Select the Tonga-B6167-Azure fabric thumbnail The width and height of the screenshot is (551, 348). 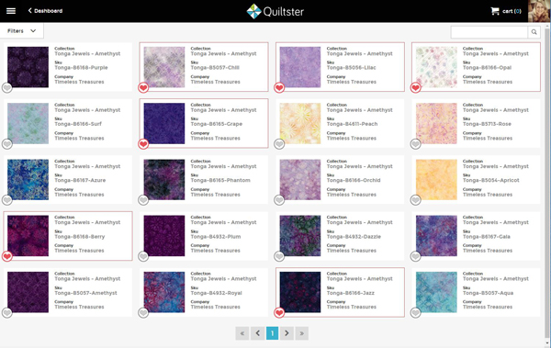pos(28,180)
